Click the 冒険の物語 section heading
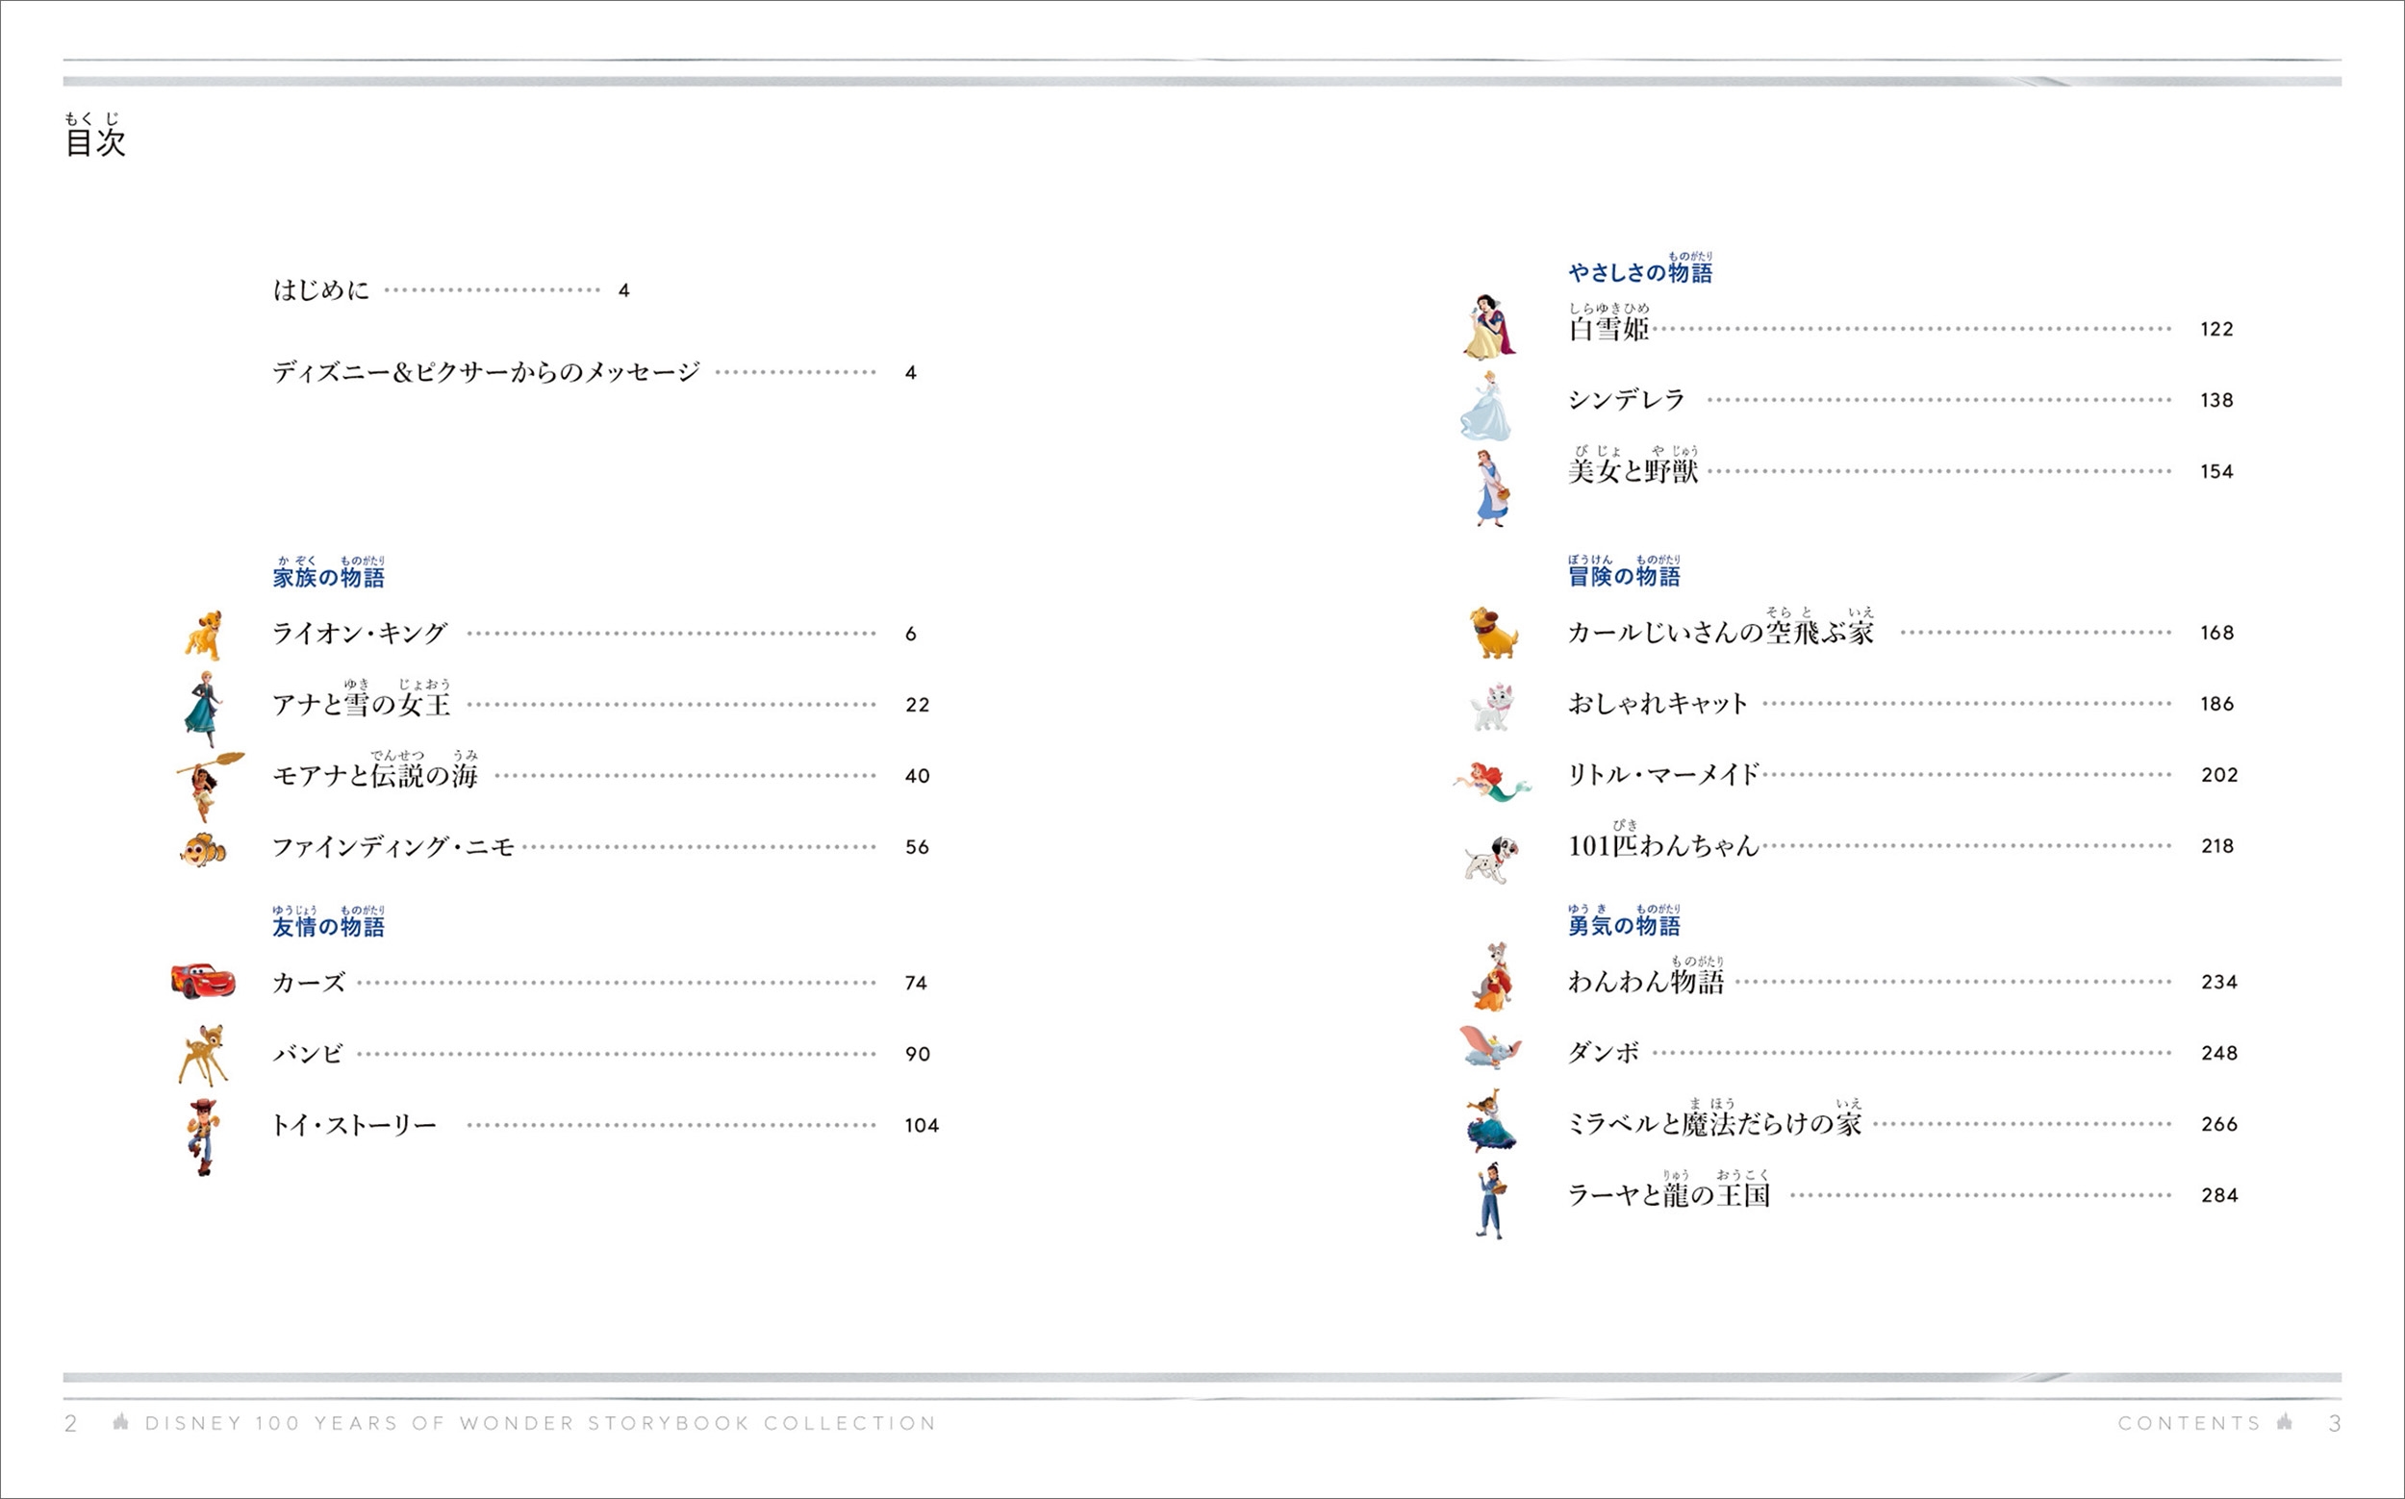This screenshot has width=2405, height=1499. (x=1624, y=576)
